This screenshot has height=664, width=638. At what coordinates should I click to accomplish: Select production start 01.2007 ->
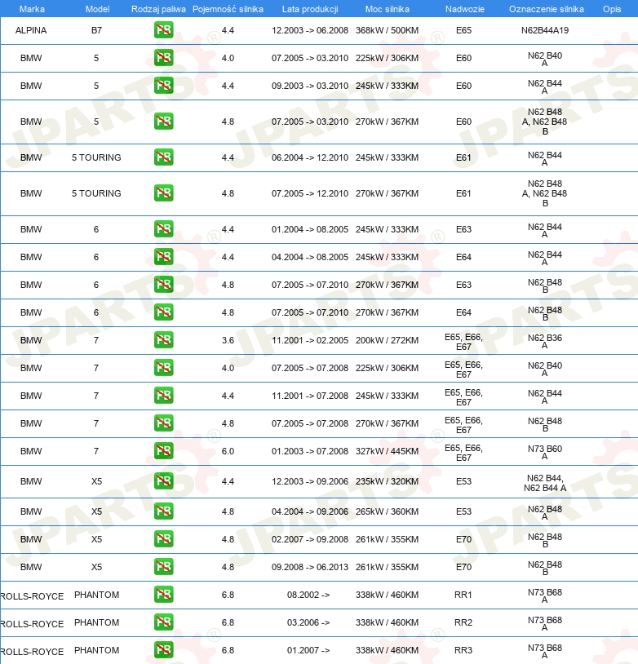(308, 650)
